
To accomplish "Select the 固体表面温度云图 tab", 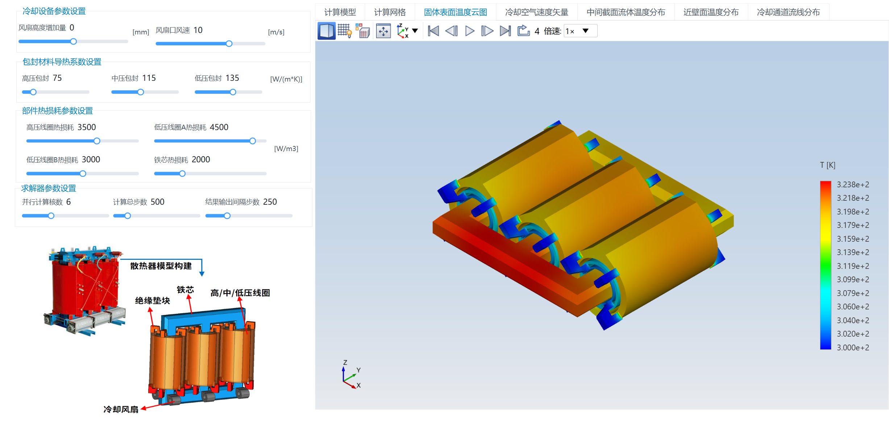I will tap(456, 12).
